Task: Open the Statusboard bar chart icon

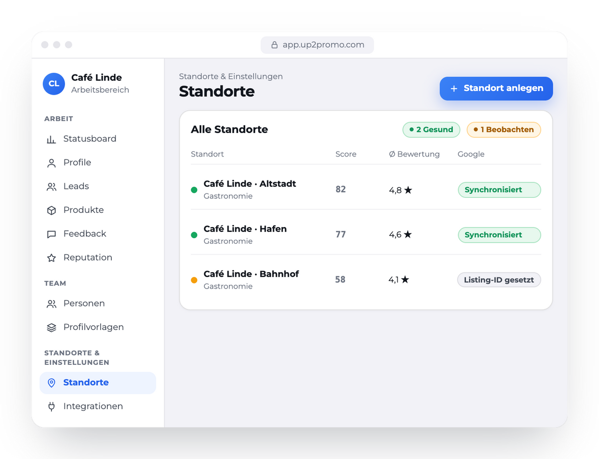Action: point(51,139)
